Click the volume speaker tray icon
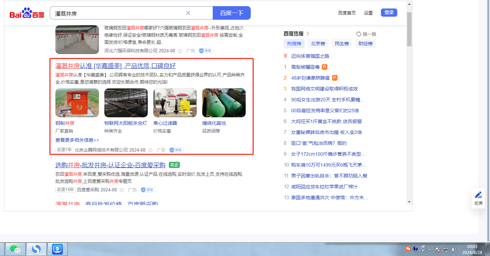 point(454,250)
